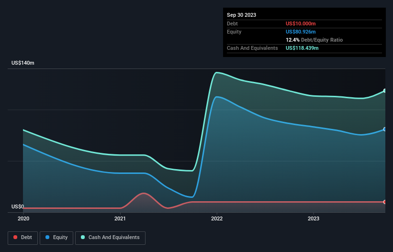Toggle the Debt series legend button
The image size is (393, 252).
coord(22,238)
